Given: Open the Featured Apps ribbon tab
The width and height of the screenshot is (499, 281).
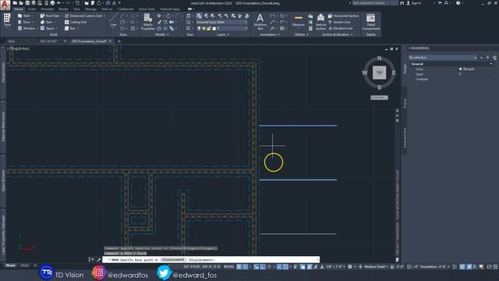Looking at the screenshot, I should click(x=170, y=9).
